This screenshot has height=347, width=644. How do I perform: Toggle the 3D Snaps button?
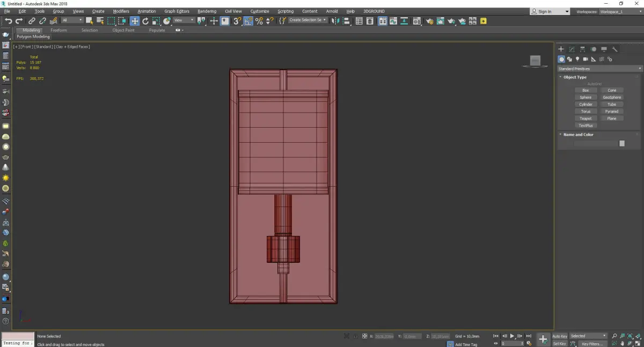click(237, 21)
